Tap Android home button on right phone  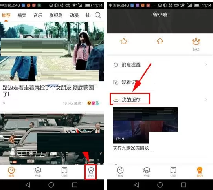point(160,185)
